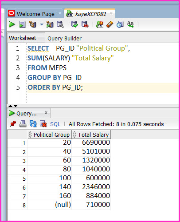Sort by the Political Group column header
Screen dimensions: 180x222
coord(50,135)
